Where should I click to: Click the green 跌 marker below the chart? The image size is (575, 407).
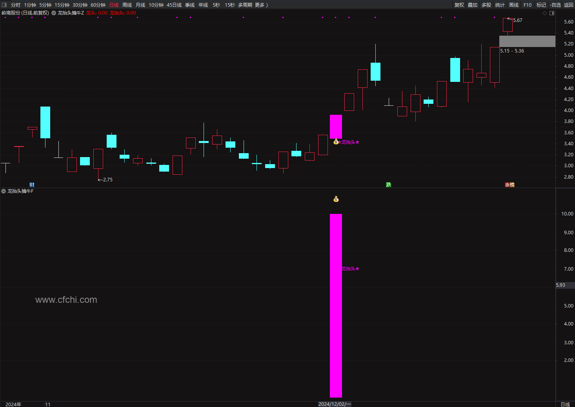[388, 185]
